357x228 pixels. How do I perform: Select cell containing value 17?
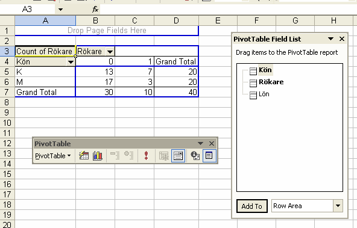point(95,82)
